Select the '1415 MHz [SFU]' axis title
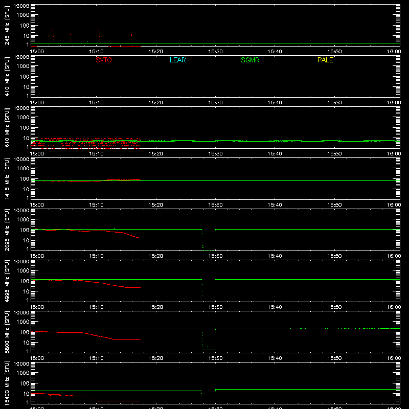Image resolution: width=409 pixels, height=409 pixels. 7,178
